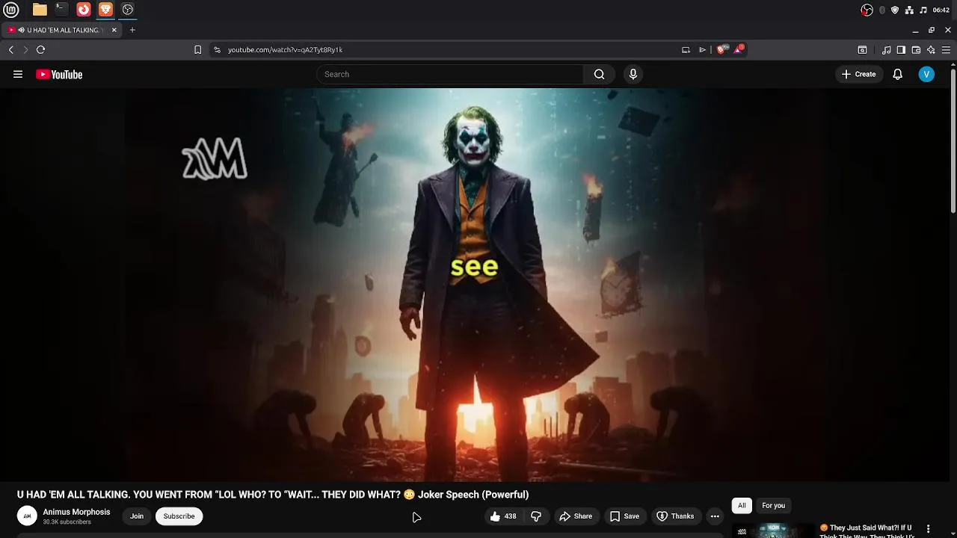This screenshot has width=957, height=538.
Task: Click the OBS recording tray icon
Action: pyautogui.click(x=867, y=10)
